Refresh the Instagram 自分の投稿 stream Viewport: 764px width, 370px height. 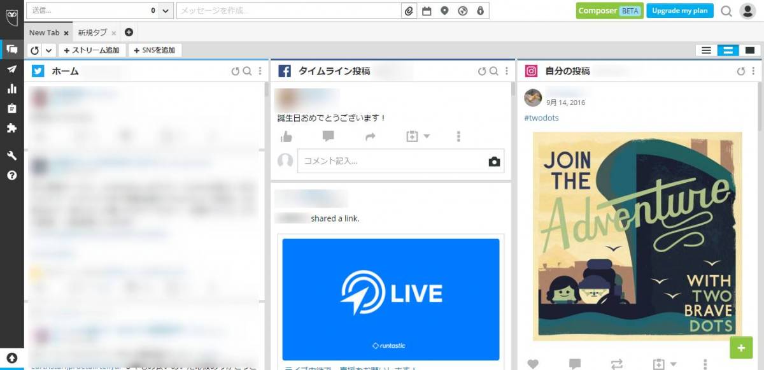741,71
